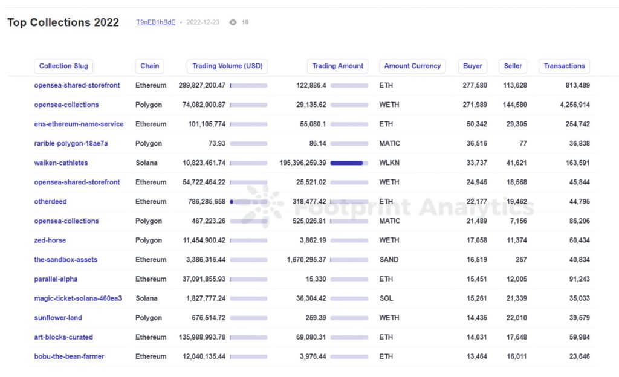Sort table by Buyer column
This screenshot has height=377, width=619.
473,66
